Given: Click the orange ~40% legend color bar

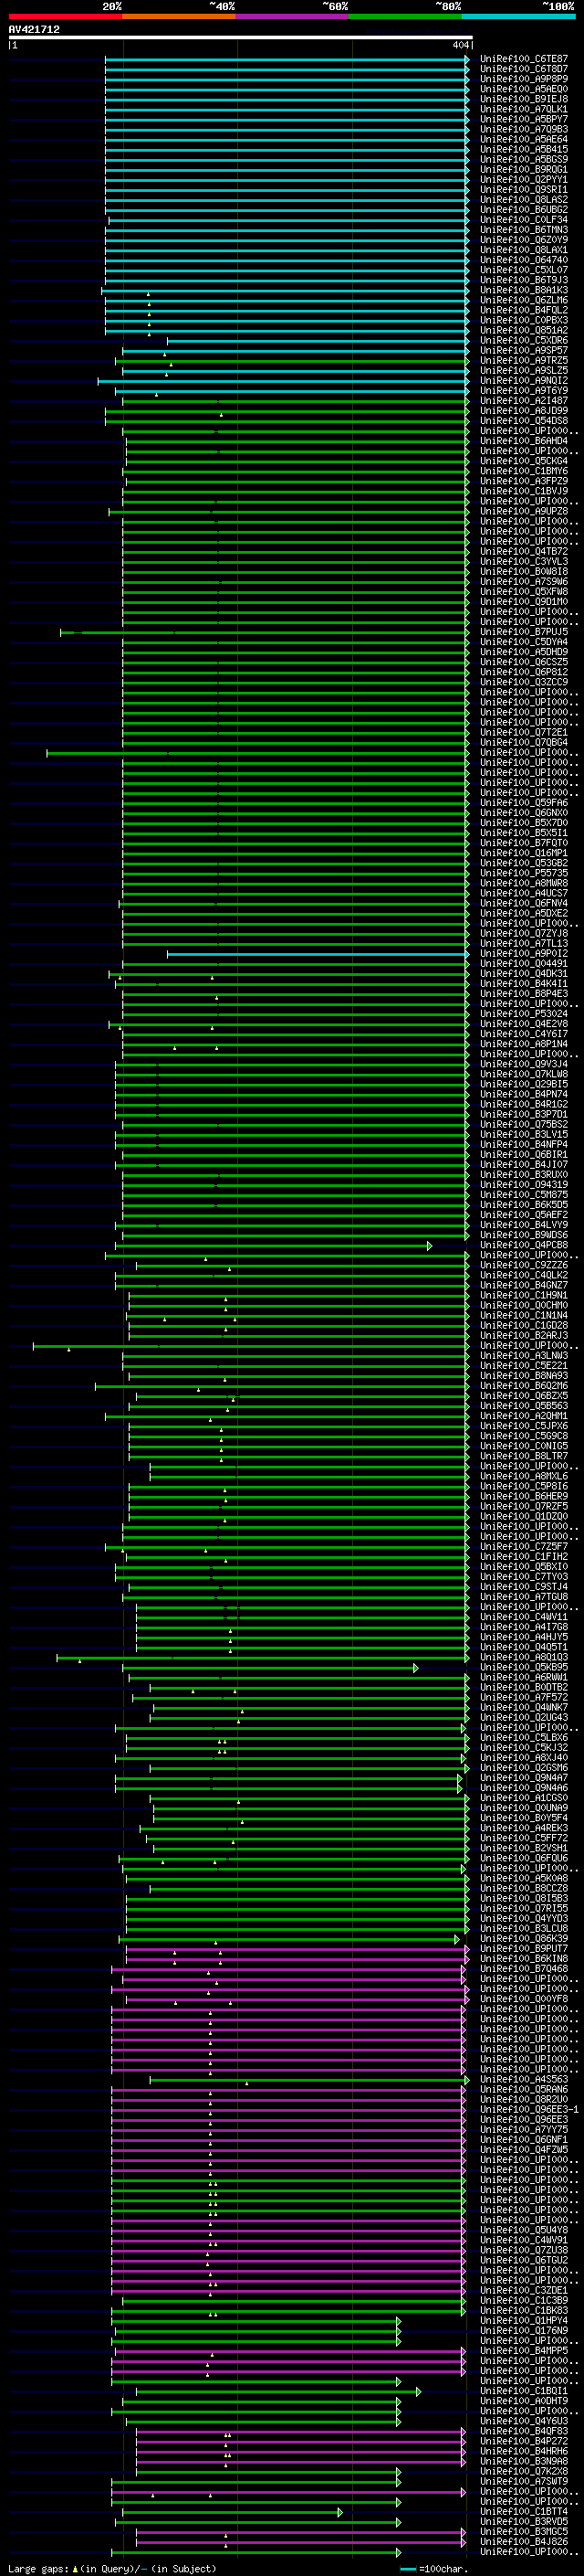Looking at the screenshot, I should 179,16.
